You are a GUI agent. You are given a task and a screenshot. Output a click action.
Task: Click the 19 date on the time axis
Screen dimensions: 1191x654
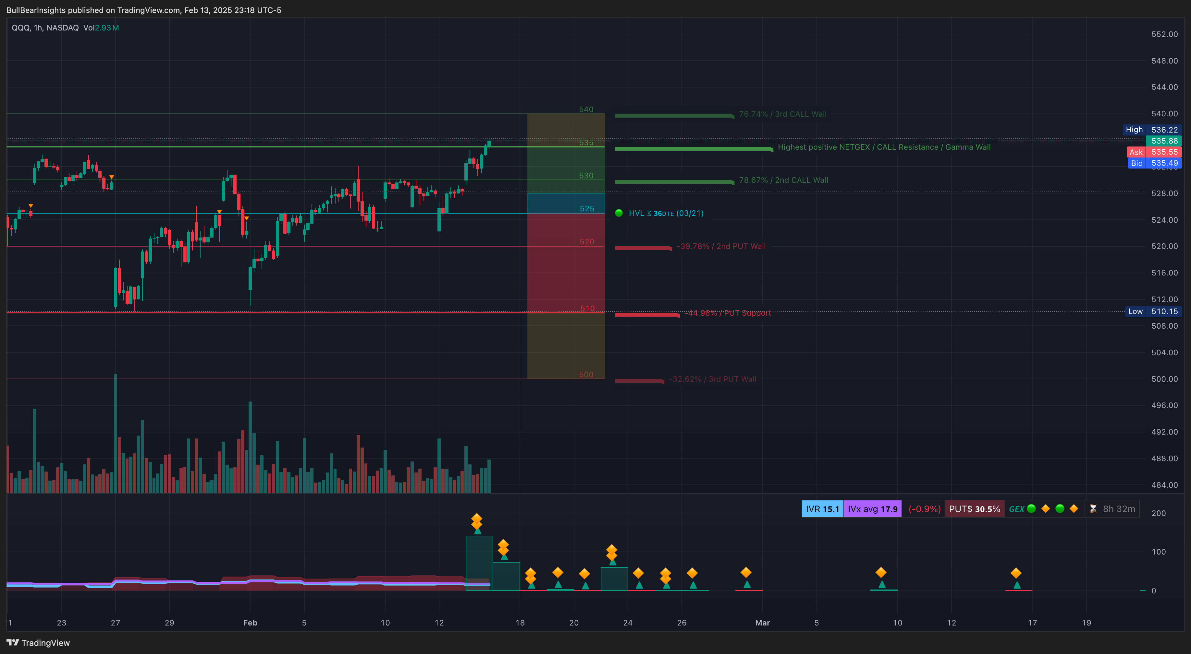coord(1086,623)
